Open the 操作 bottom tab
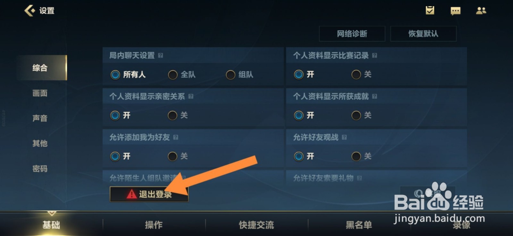 pos(154,225)
